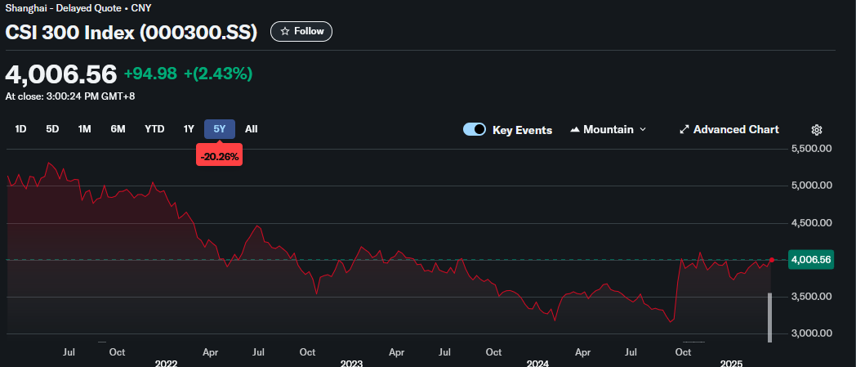
Task: Click the latest volume bar on chart
Action: (x=769, y=318)
